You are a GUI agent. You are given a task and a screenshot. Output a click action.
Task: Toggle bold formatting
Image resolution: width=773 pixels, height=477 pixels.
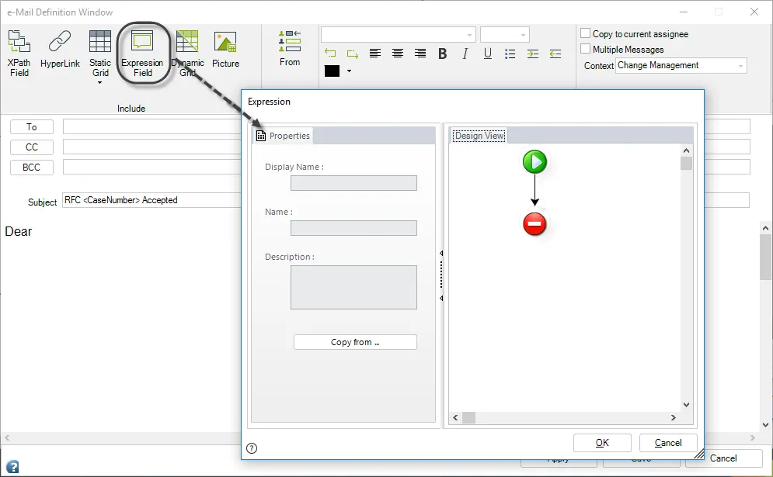443,54
